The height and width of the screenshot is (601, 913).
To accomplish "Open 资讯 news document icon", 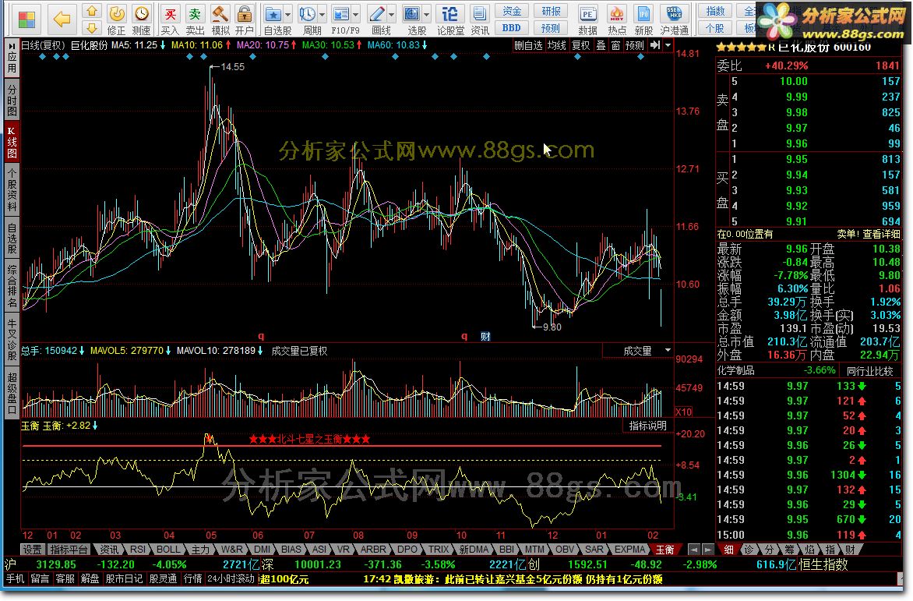I will [x=480, y=19].
